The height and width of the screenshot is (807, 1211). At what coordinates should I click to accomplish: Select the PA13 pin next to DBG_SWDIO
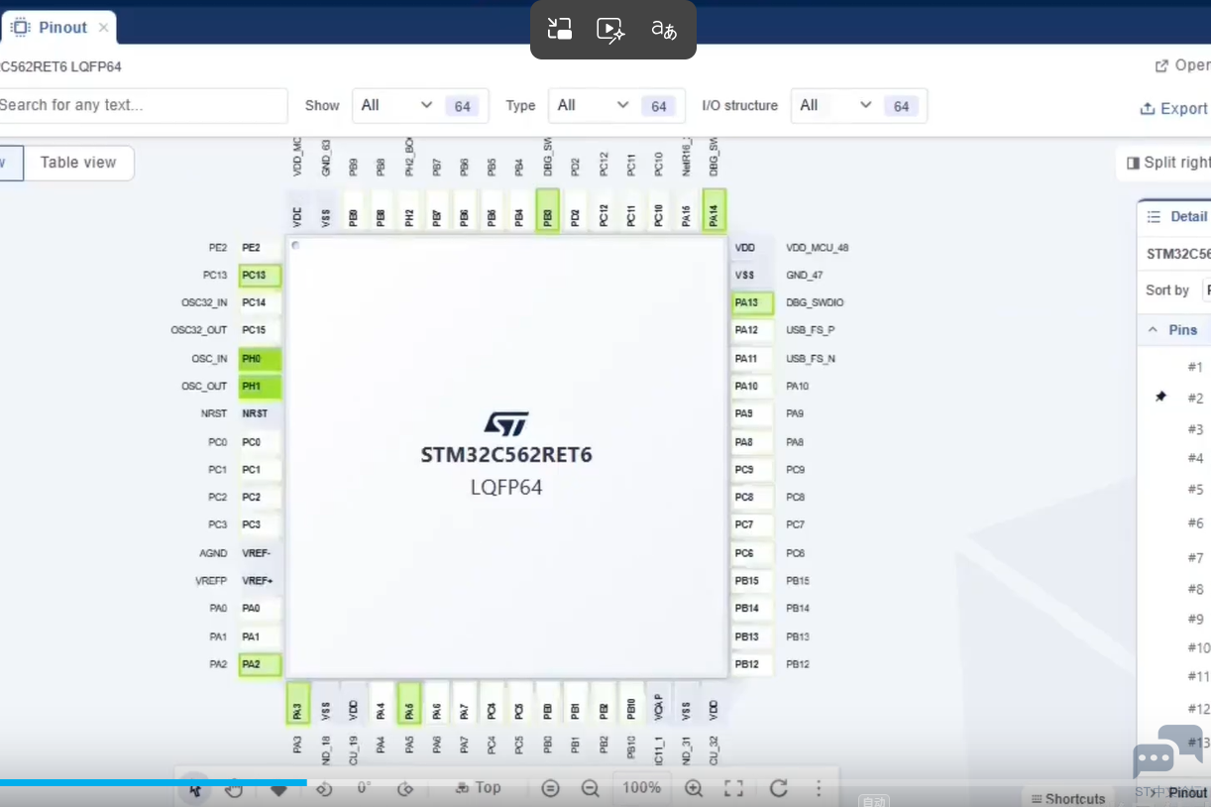point(751,303)
